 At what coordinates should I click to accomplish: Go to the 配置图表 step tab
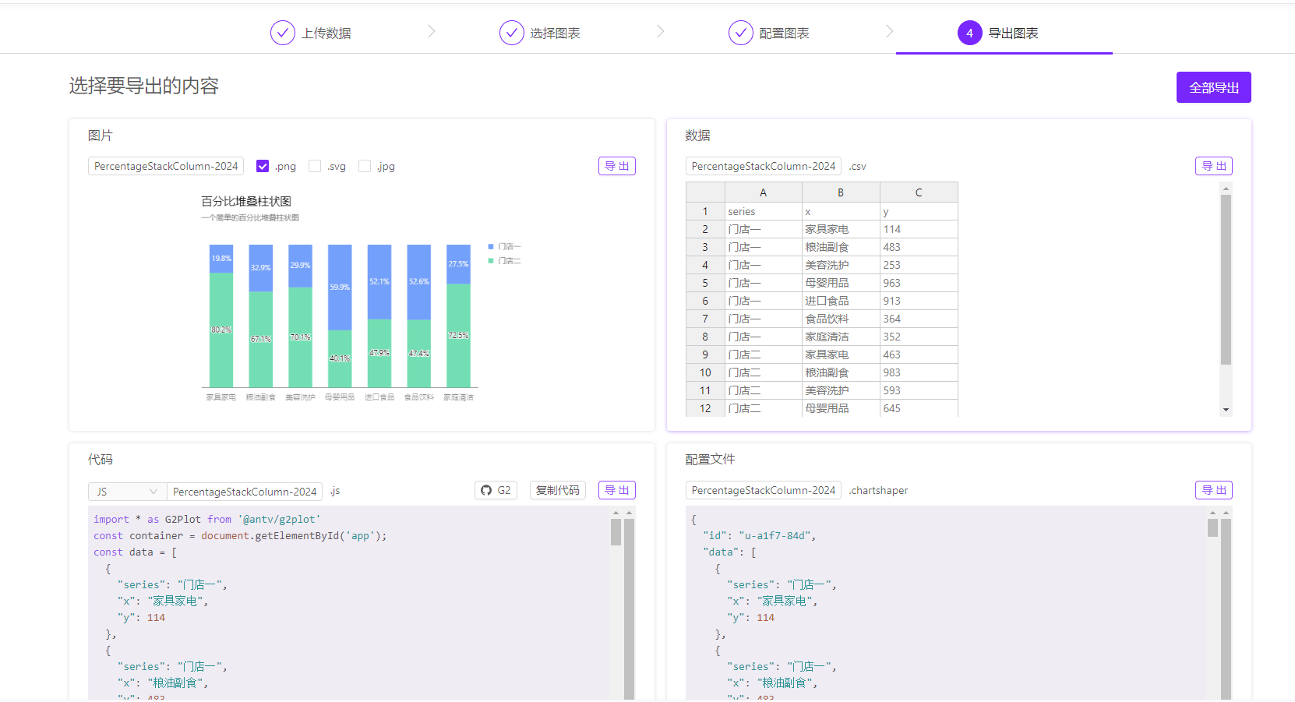point(784,34)
